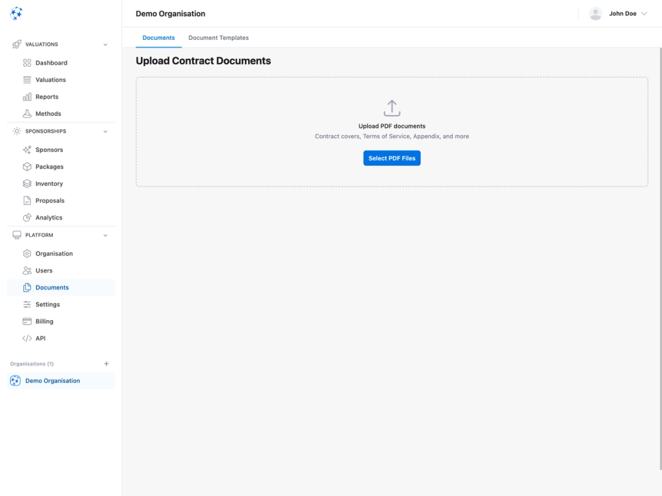Switch to the Document Templates tab
This screenshot has width=662, height=496.
pos(218,38)
